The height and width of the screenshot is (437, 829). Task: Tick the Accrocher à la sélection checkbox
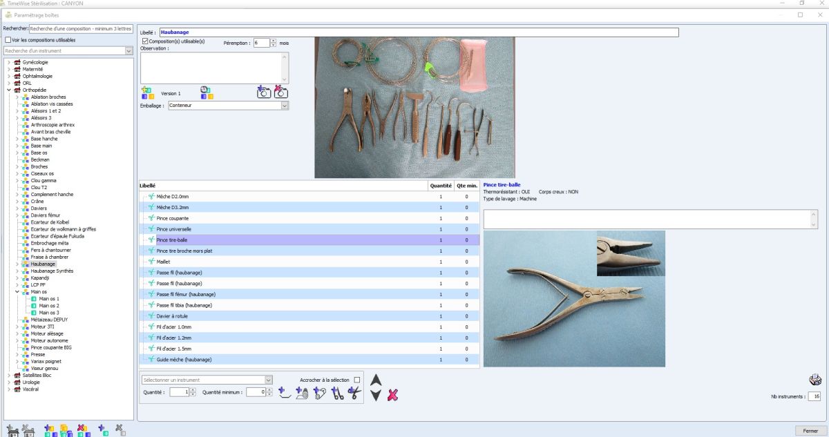point(357,380)
